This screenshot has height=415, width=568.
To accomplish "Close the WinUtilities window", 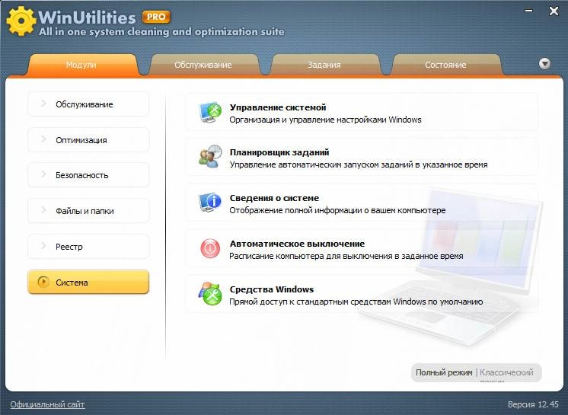I will coord(554,11).
